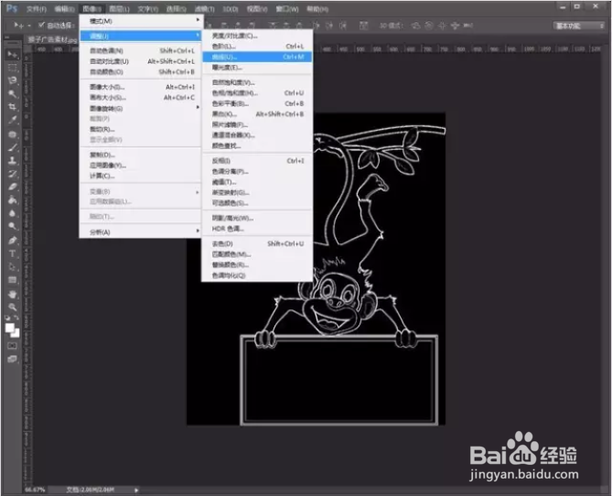
Task: Click the 3D scale mode icon
Action: pyautogui.click(x=468, y=26)
